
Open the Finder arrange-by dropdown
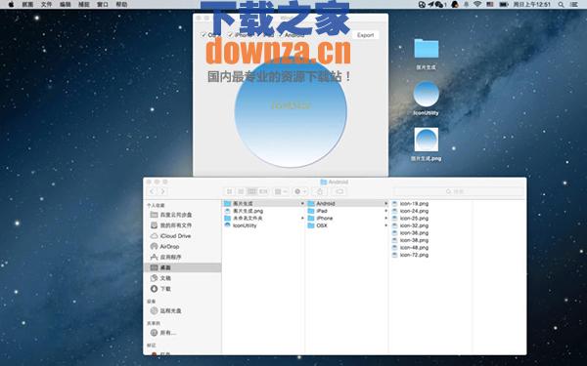pyautogui.click(x=281, y=191)
